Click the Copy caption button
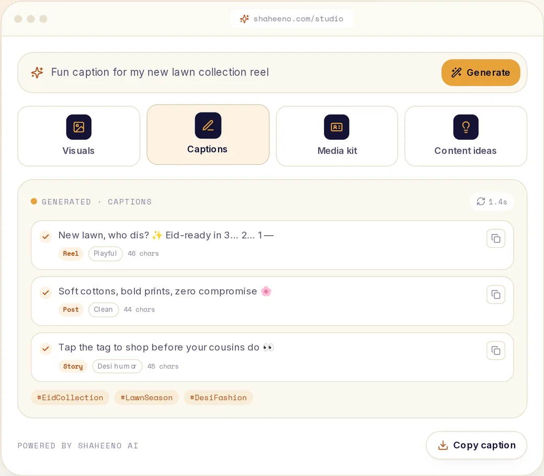 tap(477, 445)
